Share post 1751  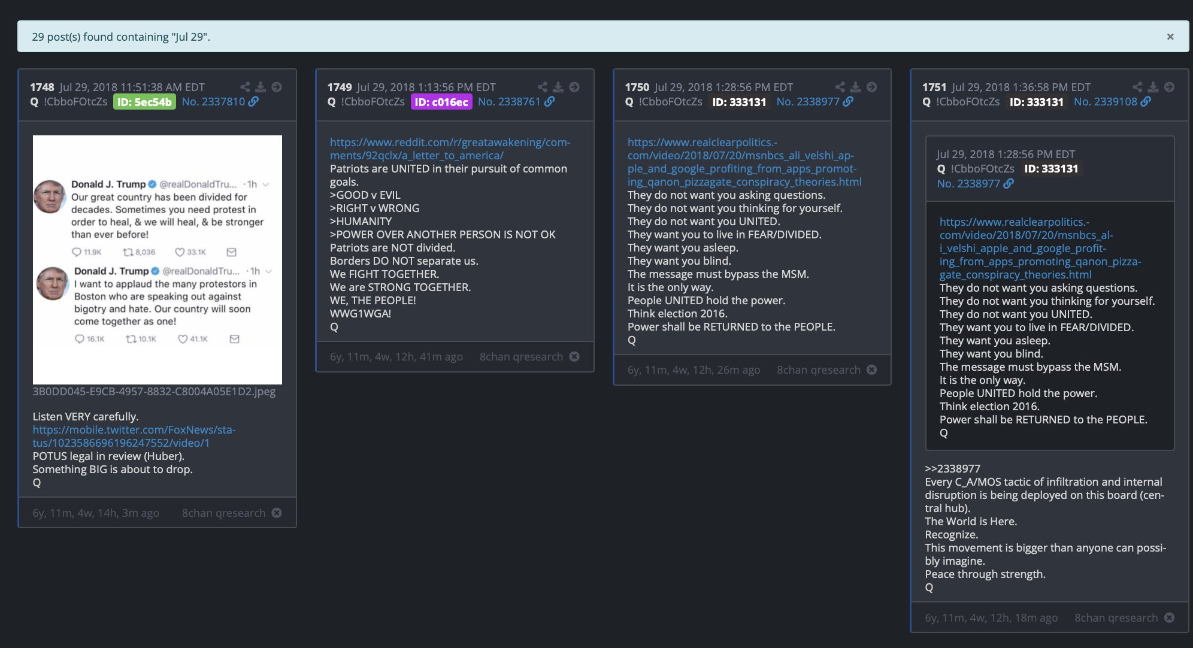click(x=1137, y=87)
